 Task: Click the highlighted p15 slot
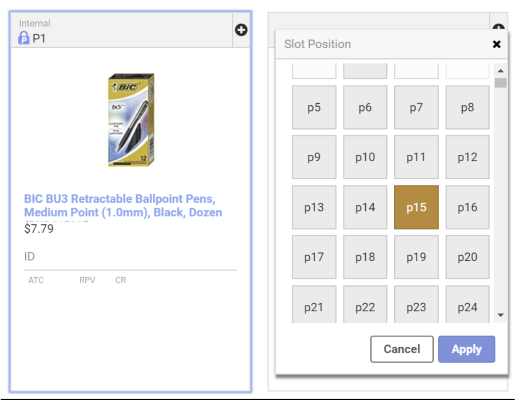pos(416,207)
